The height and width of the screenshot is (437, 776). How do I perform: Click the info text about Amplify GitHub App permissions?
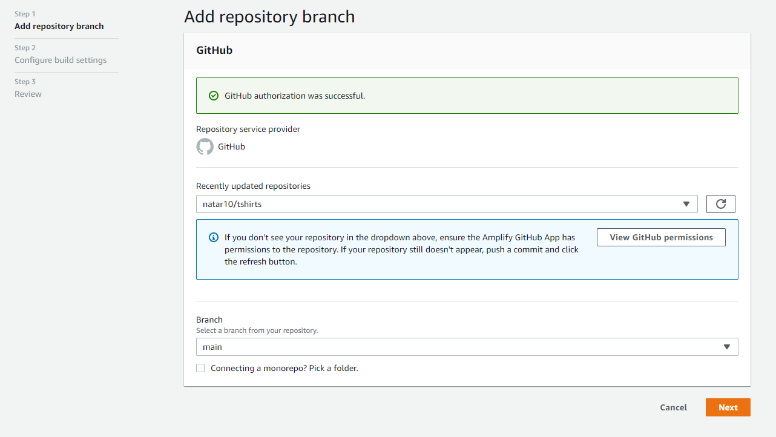click(x=401, y=249)
